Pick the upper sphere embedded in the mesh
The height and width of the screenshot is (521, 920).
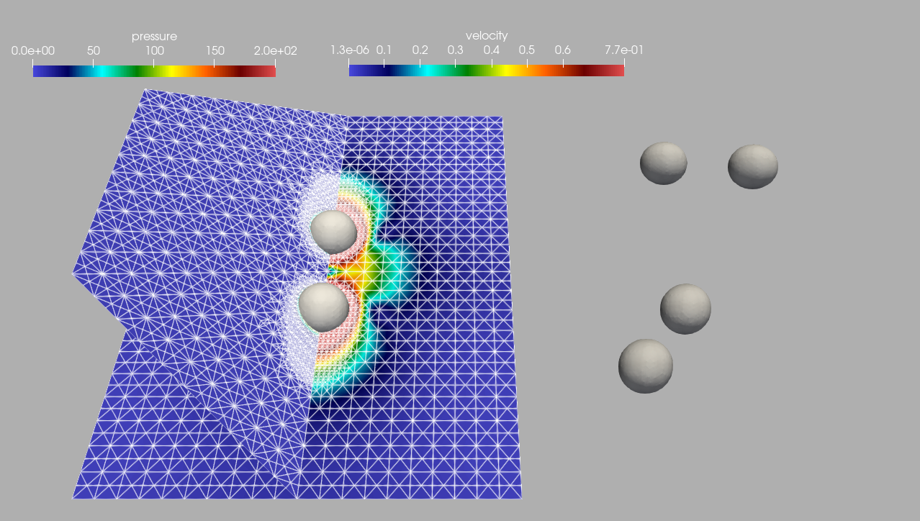click(x=333, y=231)
